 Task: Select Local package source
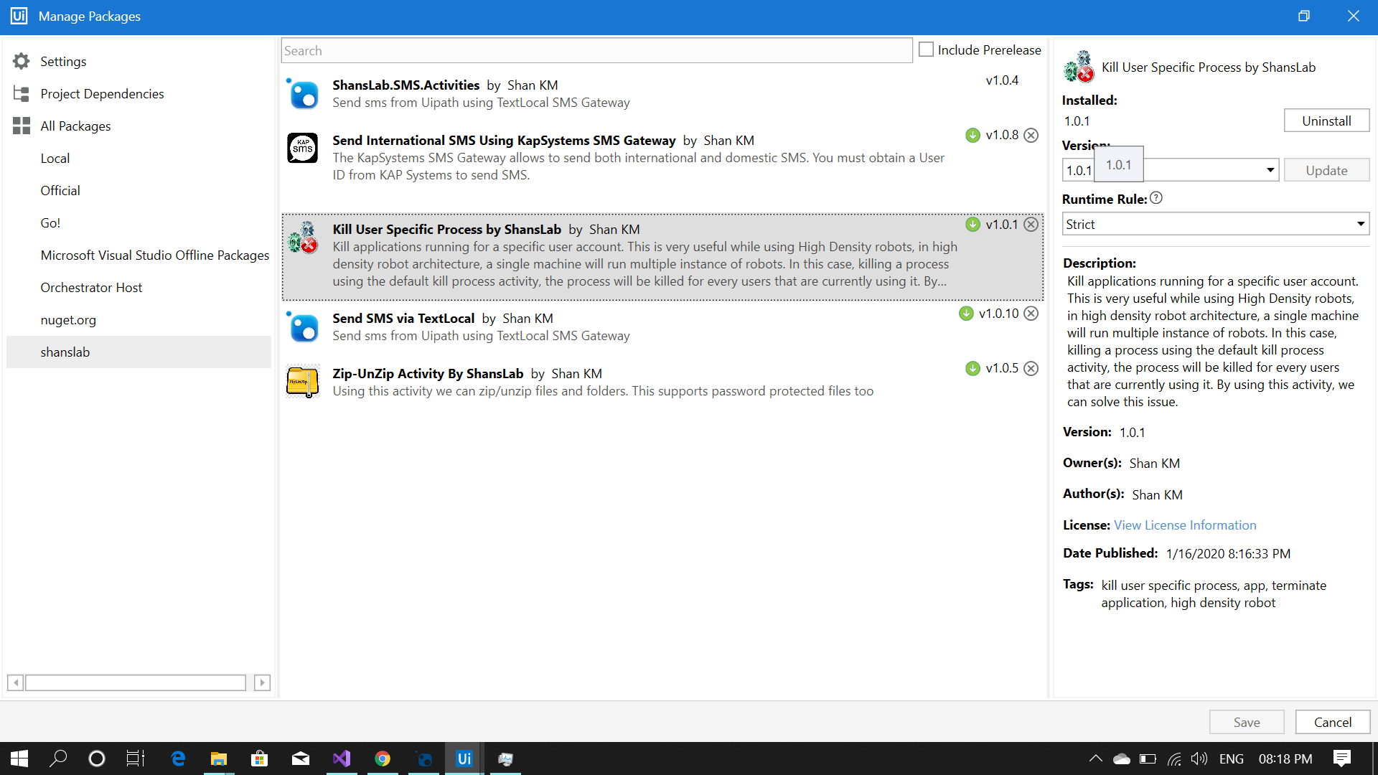[55, 159]
